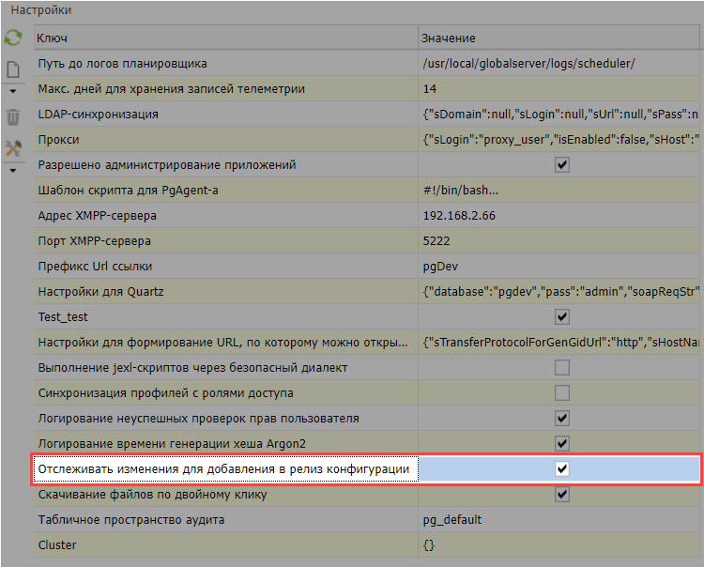Click the tools wrench-and-hammer icon

(13, 148)
